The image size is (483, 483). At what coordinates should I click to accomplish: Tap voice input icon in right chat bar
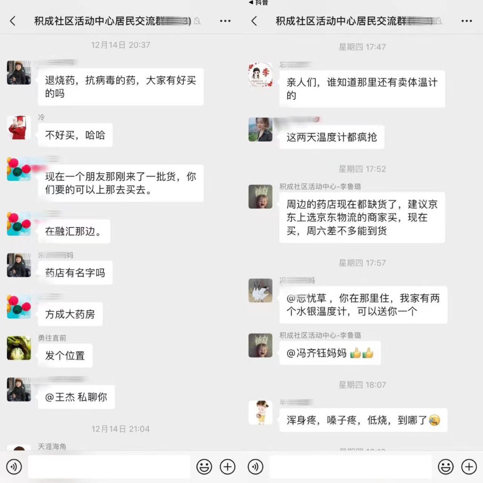point(255,466)
